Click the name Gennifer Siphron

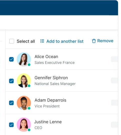[51, 78]
